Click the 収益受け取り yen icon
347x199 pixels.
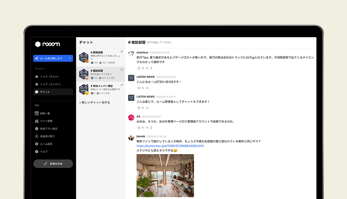pos(36,136)
